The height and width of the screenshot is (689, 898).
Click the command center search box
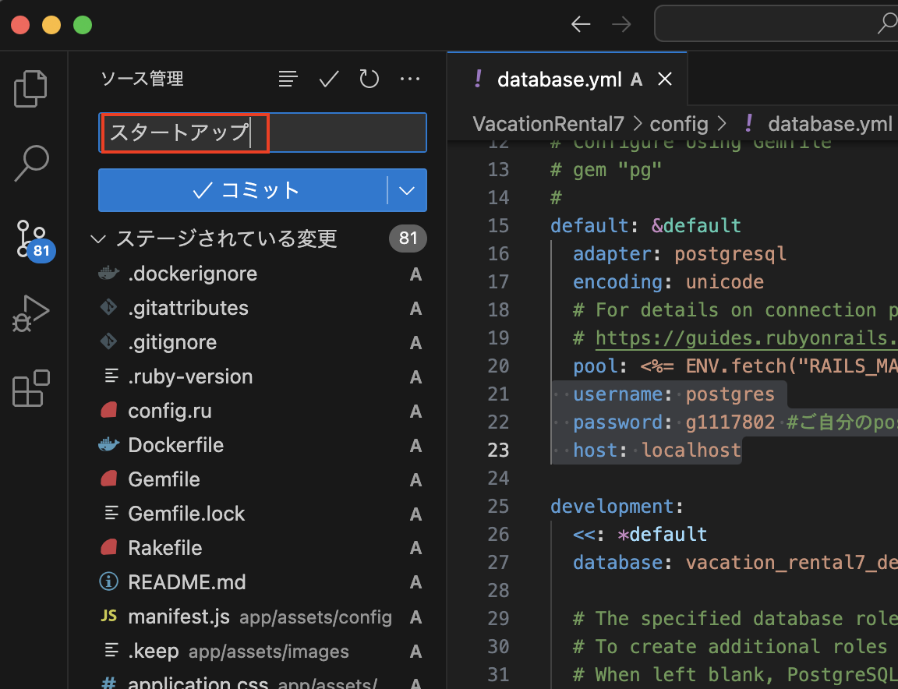tap(776, 23)
